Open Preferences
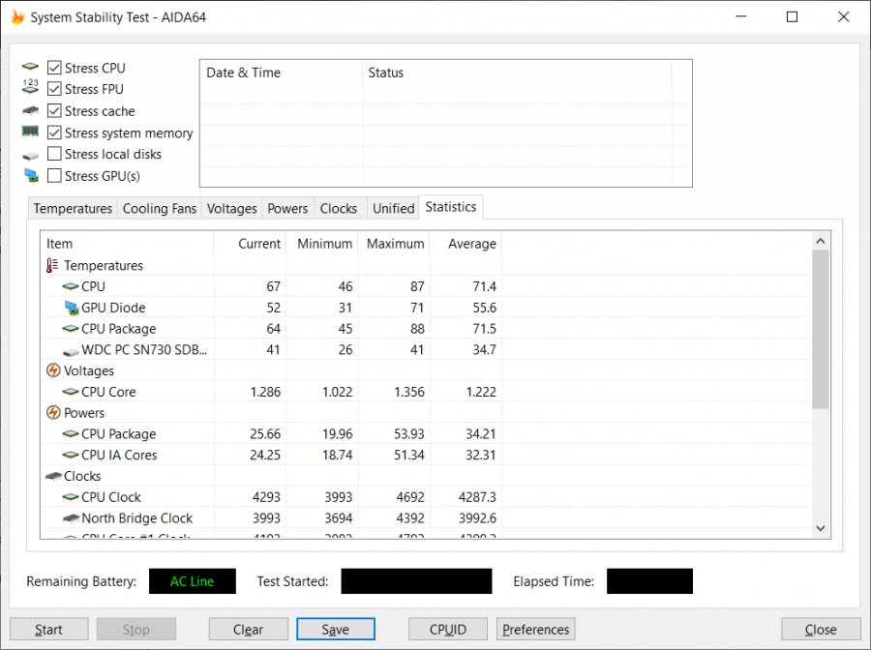Image resolution: width=871 pixels, height=650 pixels. 535,630
